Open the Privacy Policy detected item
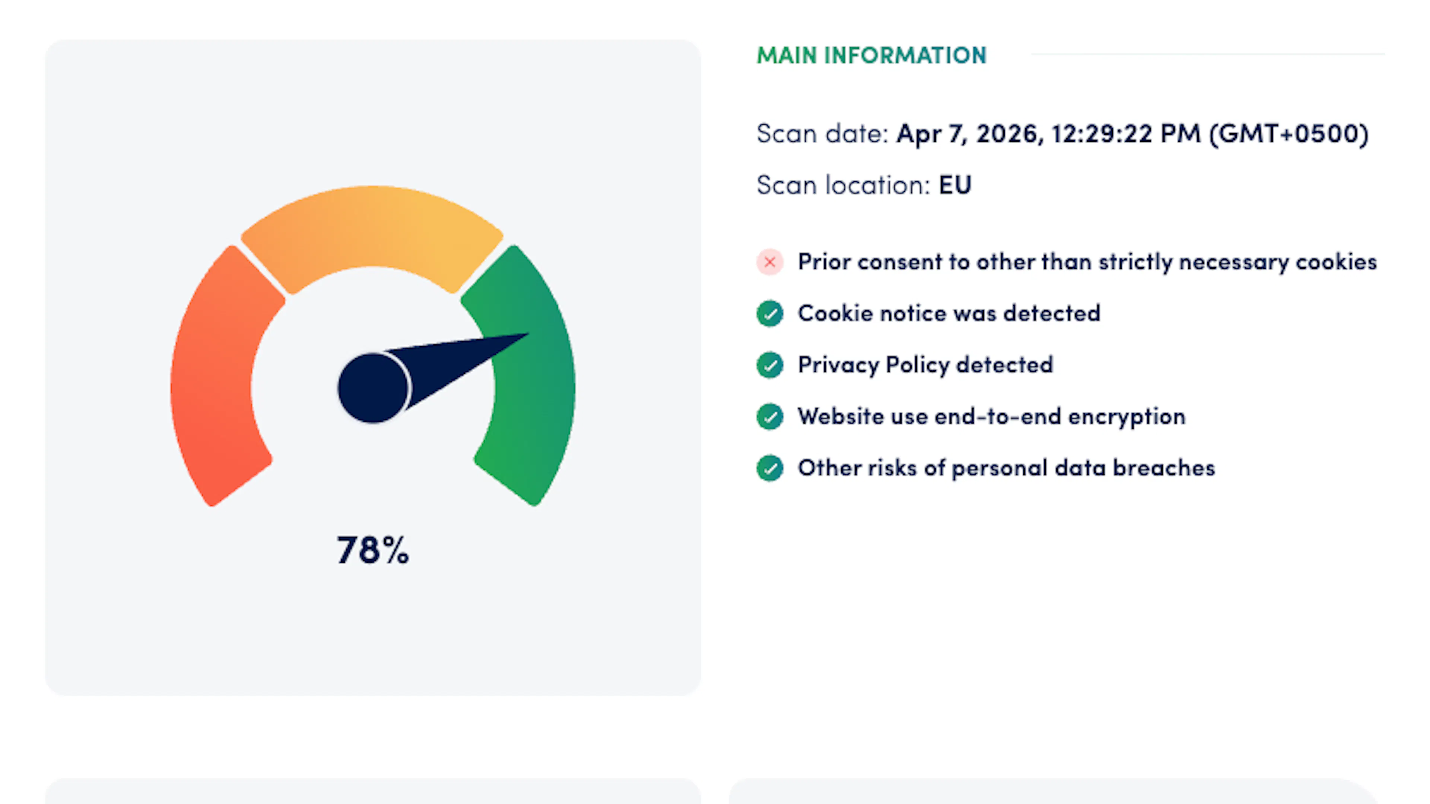The width and height of the screenshot is (1430, 804). tap(925, 365)
